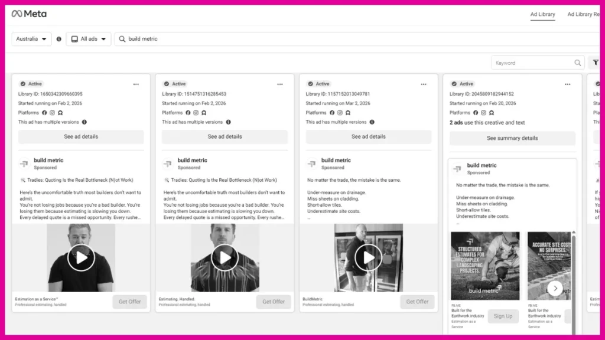
Task: Click the info icon next to Australia
Action: (x=58, y=39)
